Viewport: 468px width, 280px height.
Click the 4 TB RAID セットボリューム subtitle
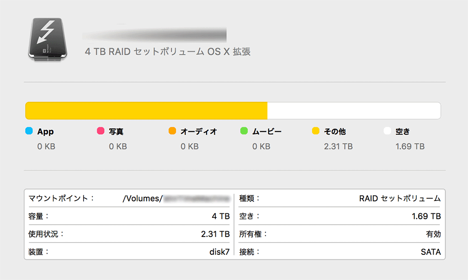coord(168,52)
